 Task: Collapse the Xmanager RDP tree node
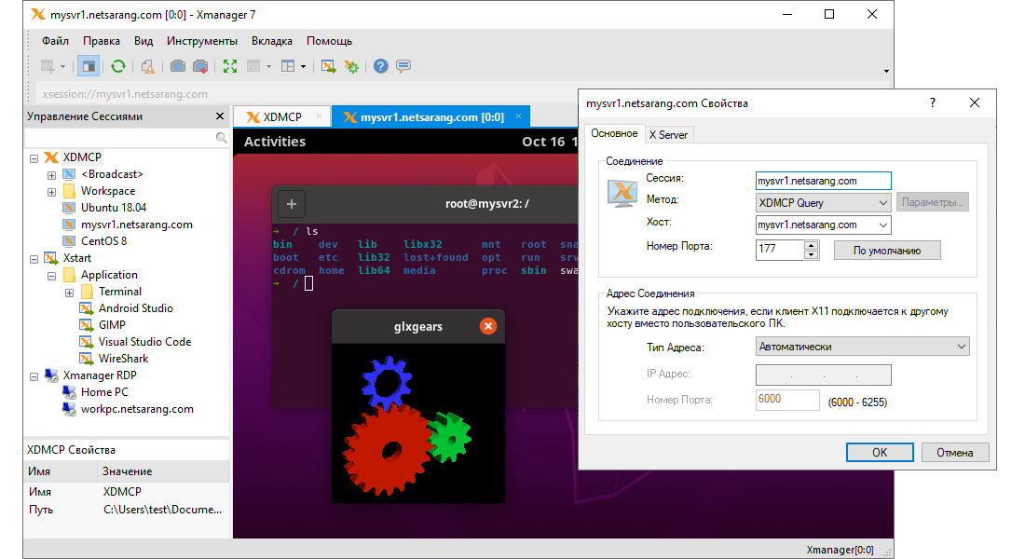pos(34,376)
